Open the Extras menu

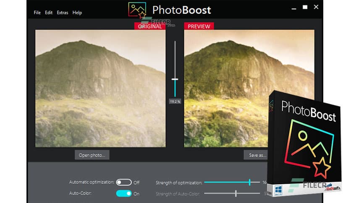[x=63, y=13]
